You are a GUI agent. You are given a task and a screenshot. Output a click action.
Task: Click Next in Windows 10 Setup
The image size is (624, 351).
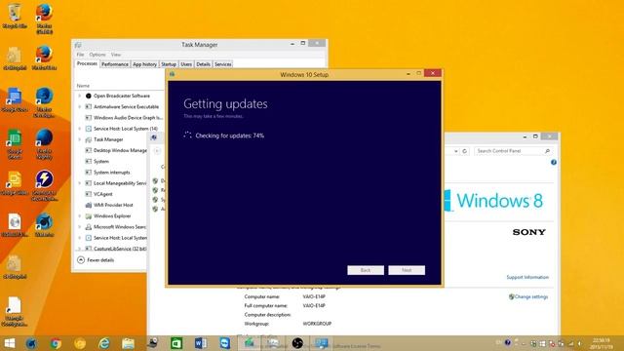point(407,270)
